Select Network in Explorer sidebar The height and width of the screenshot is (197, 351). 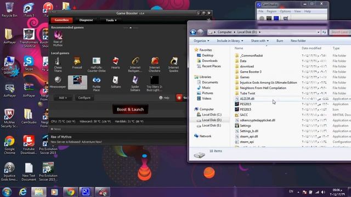(x=205, y=136)
